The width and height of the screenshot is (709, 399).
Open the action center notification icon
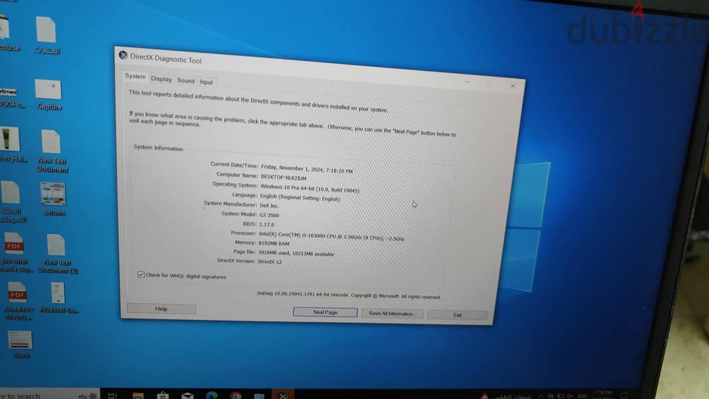point(625,395)
